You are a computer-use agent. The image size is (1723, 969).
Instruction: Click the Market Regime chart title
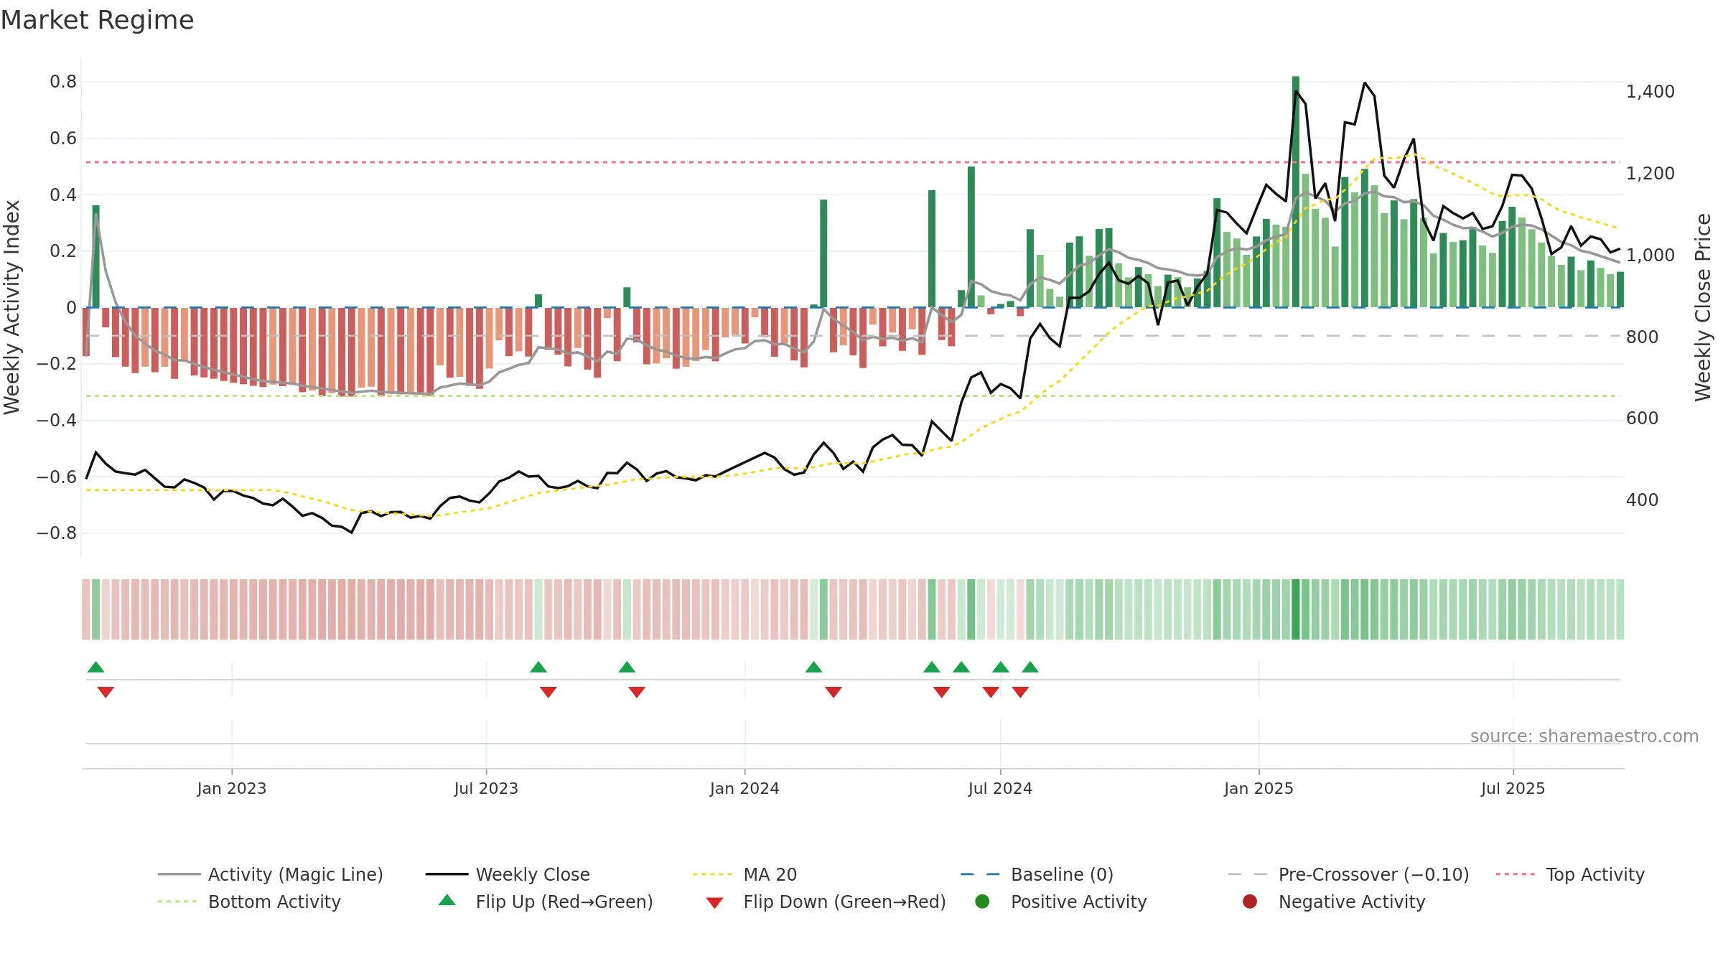click(97, 20)
